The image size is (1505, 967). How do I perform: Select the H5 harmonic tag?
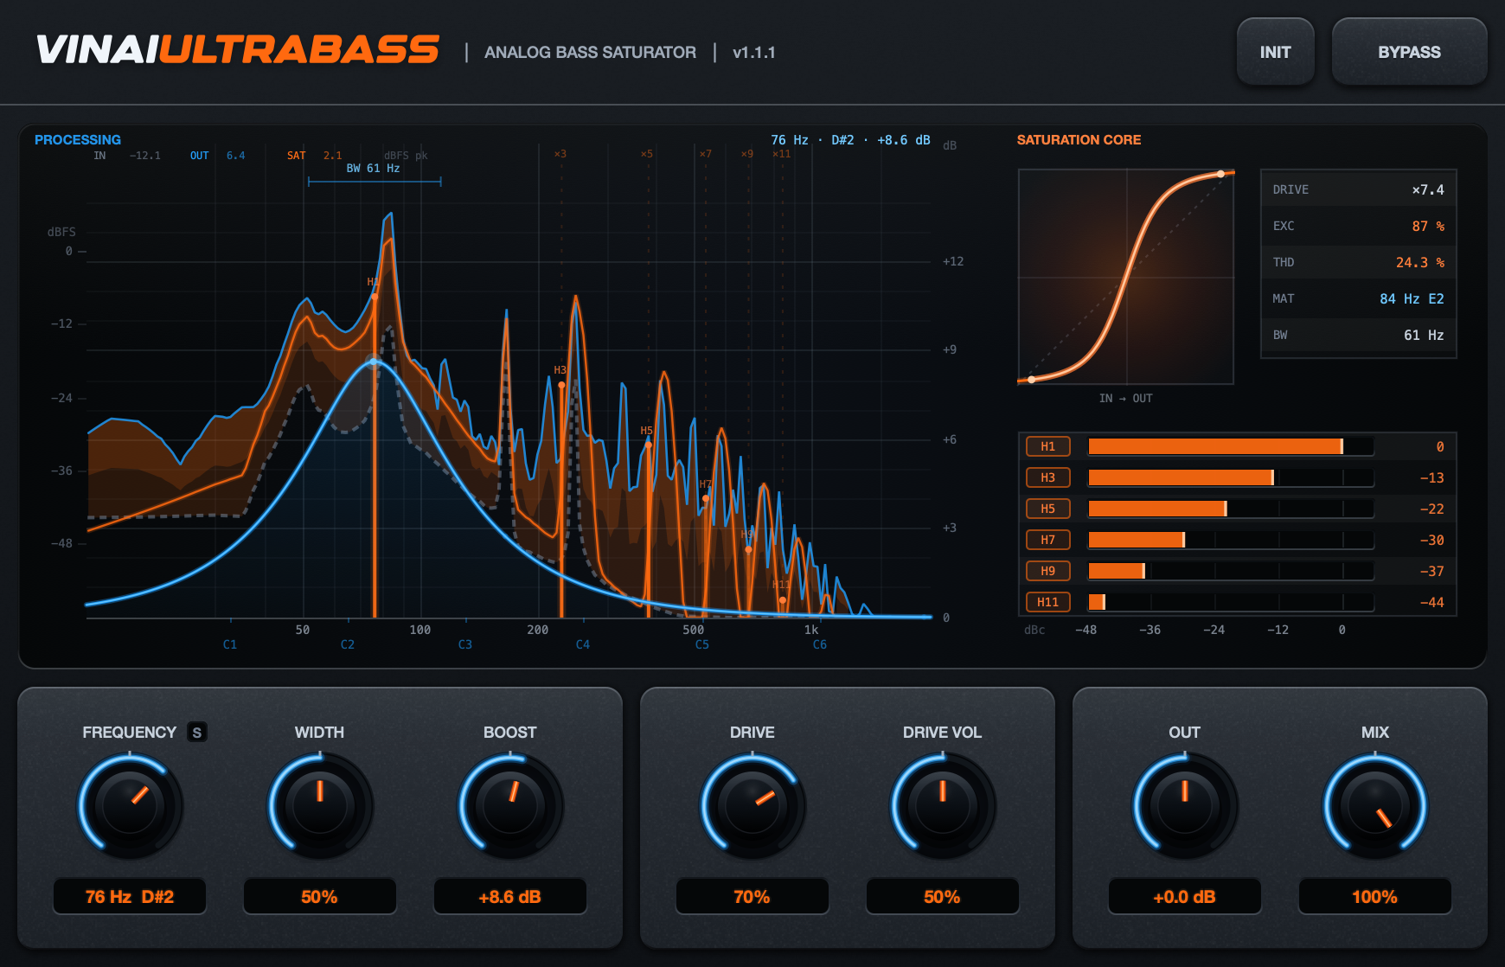(1048, 509)
